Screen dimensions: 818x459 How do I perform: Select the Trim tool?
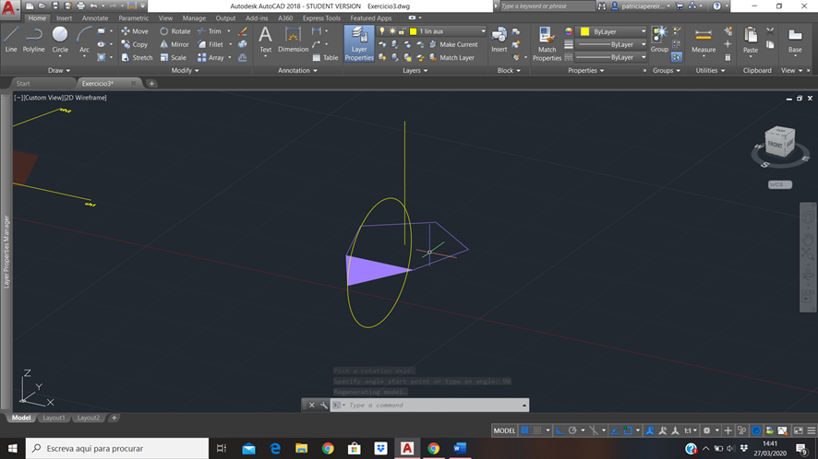(x=210, y=31)
